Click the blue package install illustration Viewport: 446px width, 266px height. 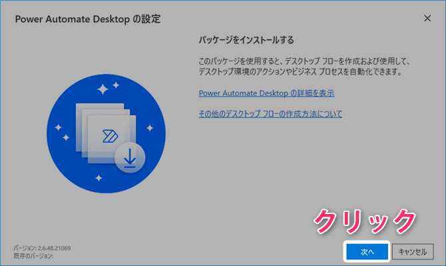106,133
